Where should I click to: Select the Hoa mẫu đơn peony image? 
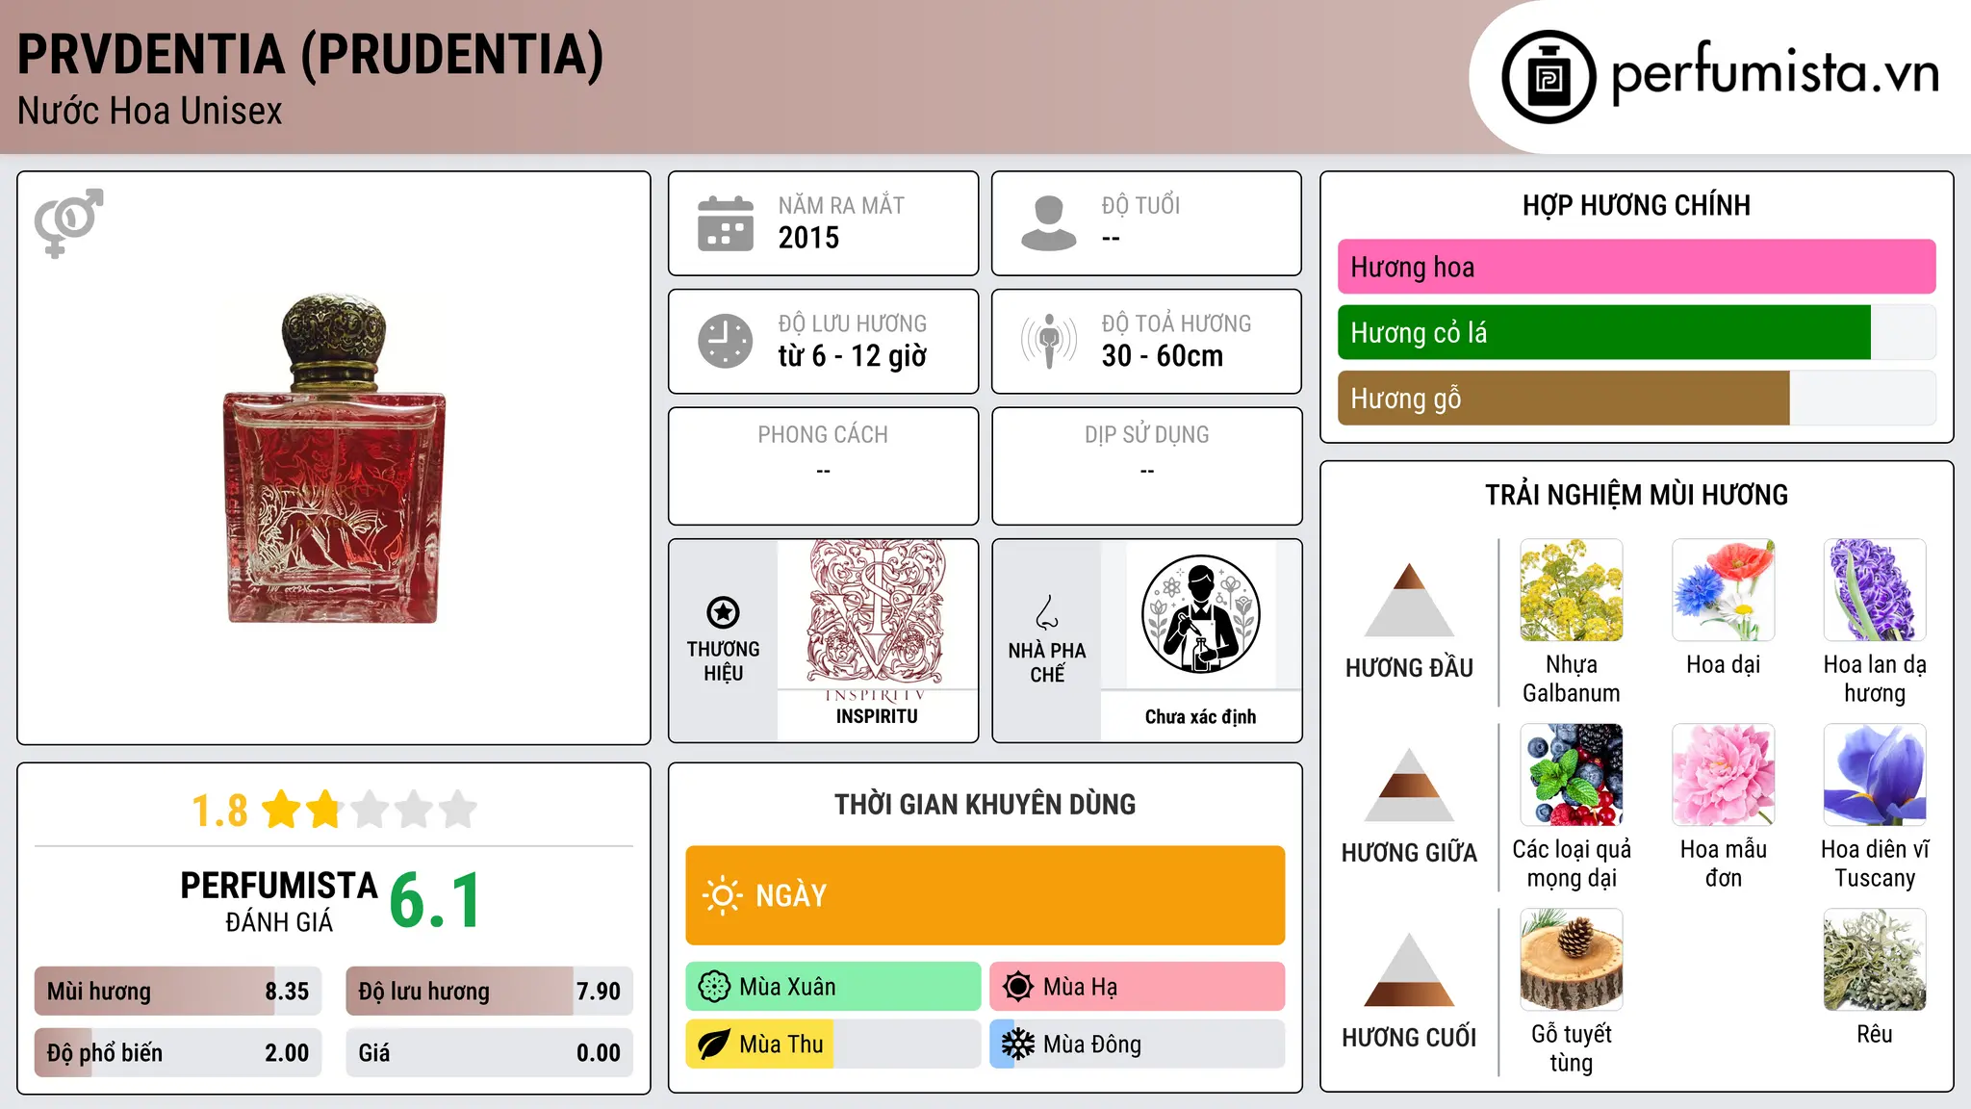(x=1723, y=775)
